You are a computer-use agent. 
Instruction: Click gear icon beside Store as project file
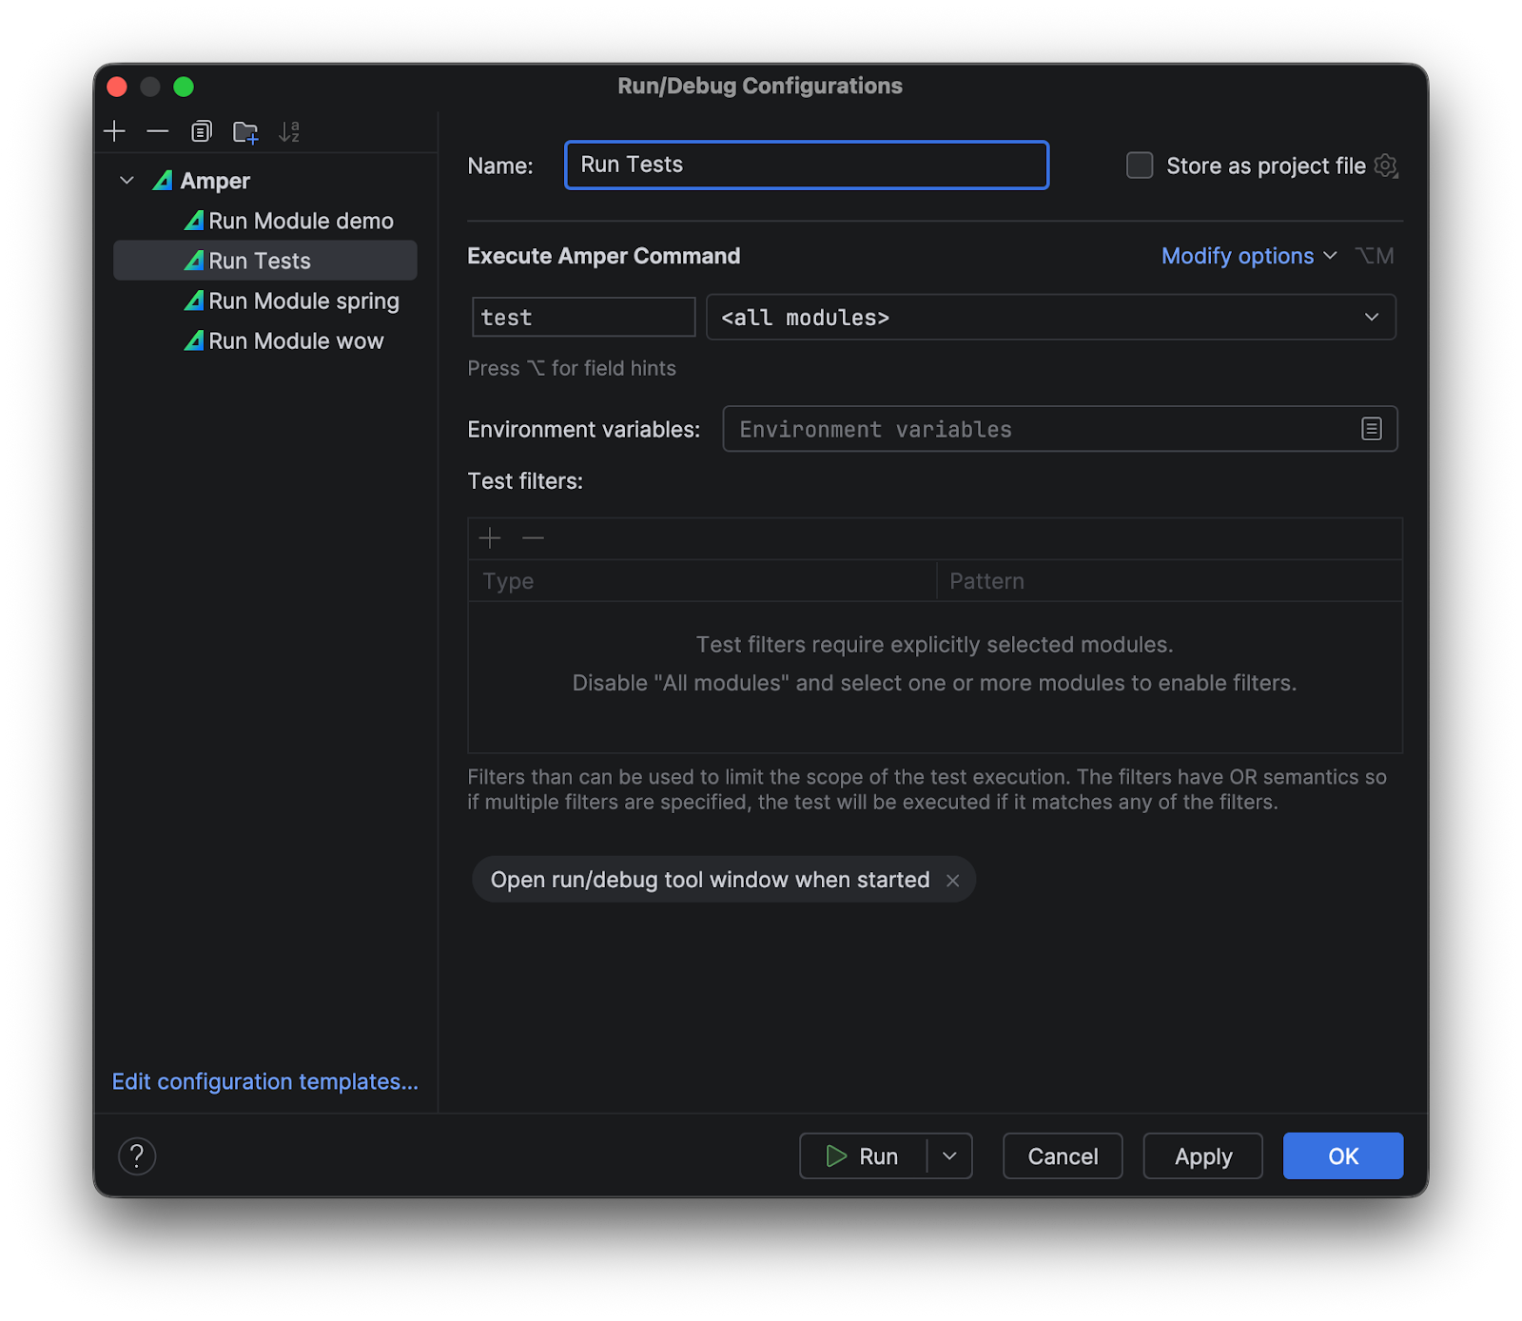point(1386,165)
